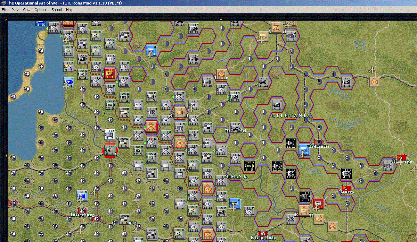
Task: Select the grey 4-5 unit on the eastern railway
Action: tap(346, 81)
